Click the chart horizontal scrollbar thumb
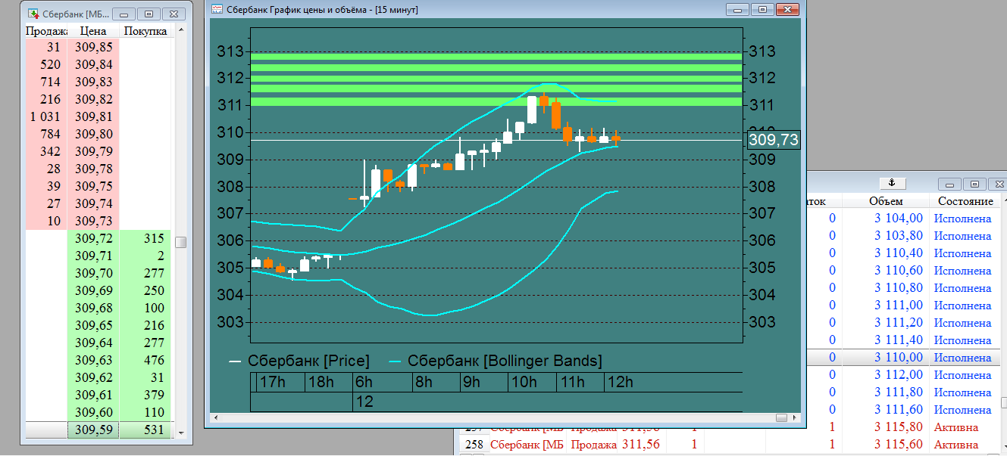Screen dimensions: 1007x456 pos(782,417)
